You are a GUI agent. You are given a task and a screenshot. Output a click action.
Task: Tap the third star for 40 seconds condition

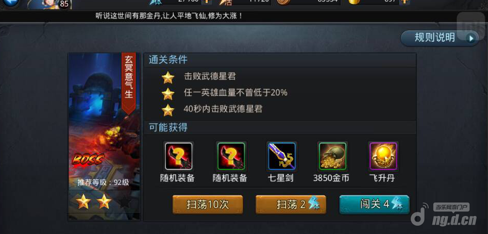(x=168, y=110)
